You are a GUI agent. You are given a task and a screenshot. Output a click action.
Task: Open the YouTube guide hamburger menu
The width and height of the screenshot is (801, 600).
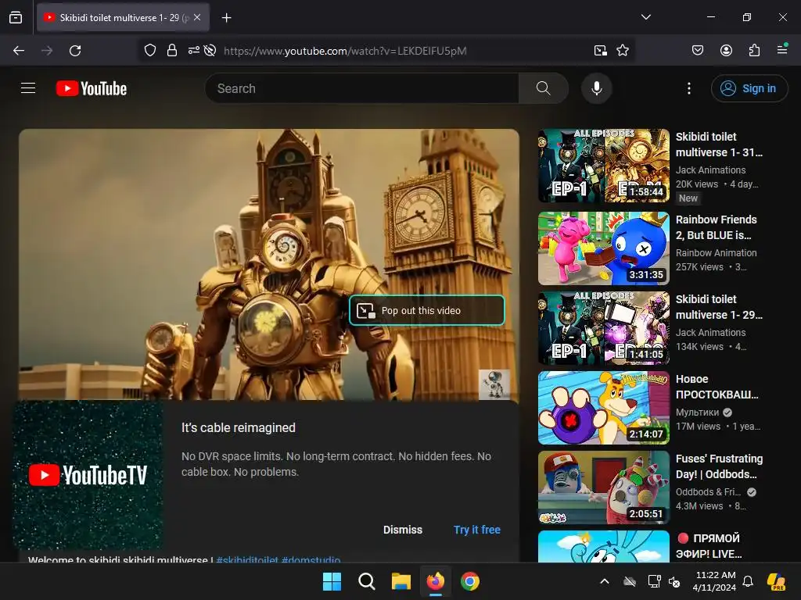click(28, 88)
